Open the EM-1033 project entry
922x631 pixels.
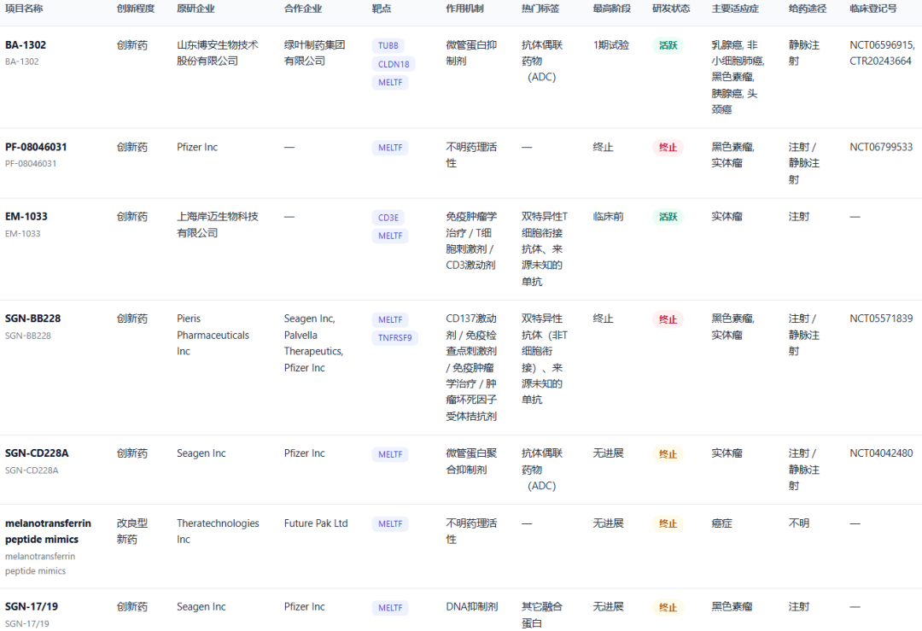pos(26,216)
